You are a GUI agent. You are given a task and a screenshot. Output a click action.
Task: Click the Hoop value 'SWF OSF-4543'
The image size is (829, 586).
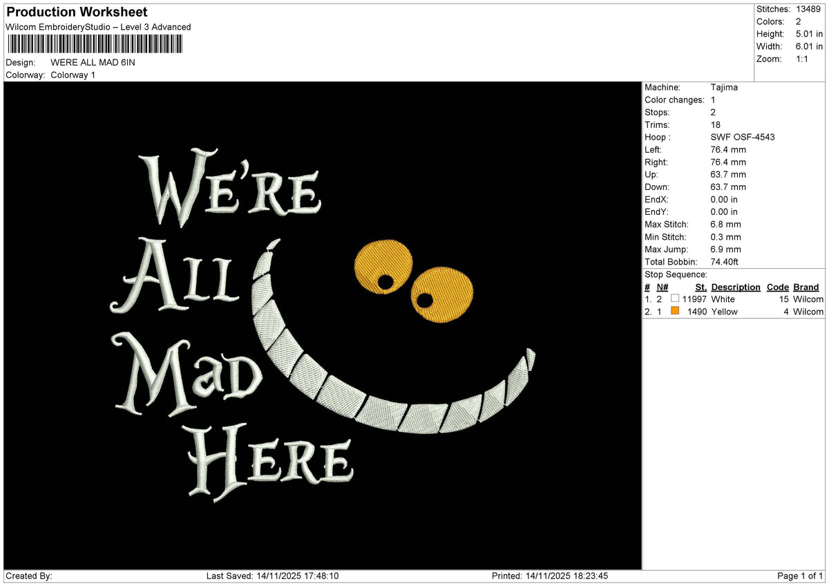tap(743, 137)
